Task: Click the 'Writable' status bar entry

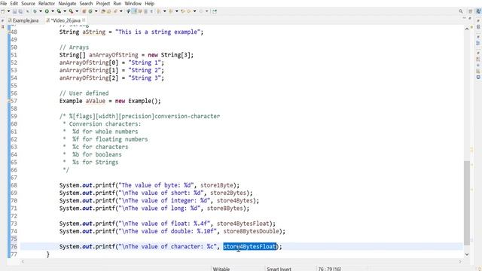Action: (221, 269)
